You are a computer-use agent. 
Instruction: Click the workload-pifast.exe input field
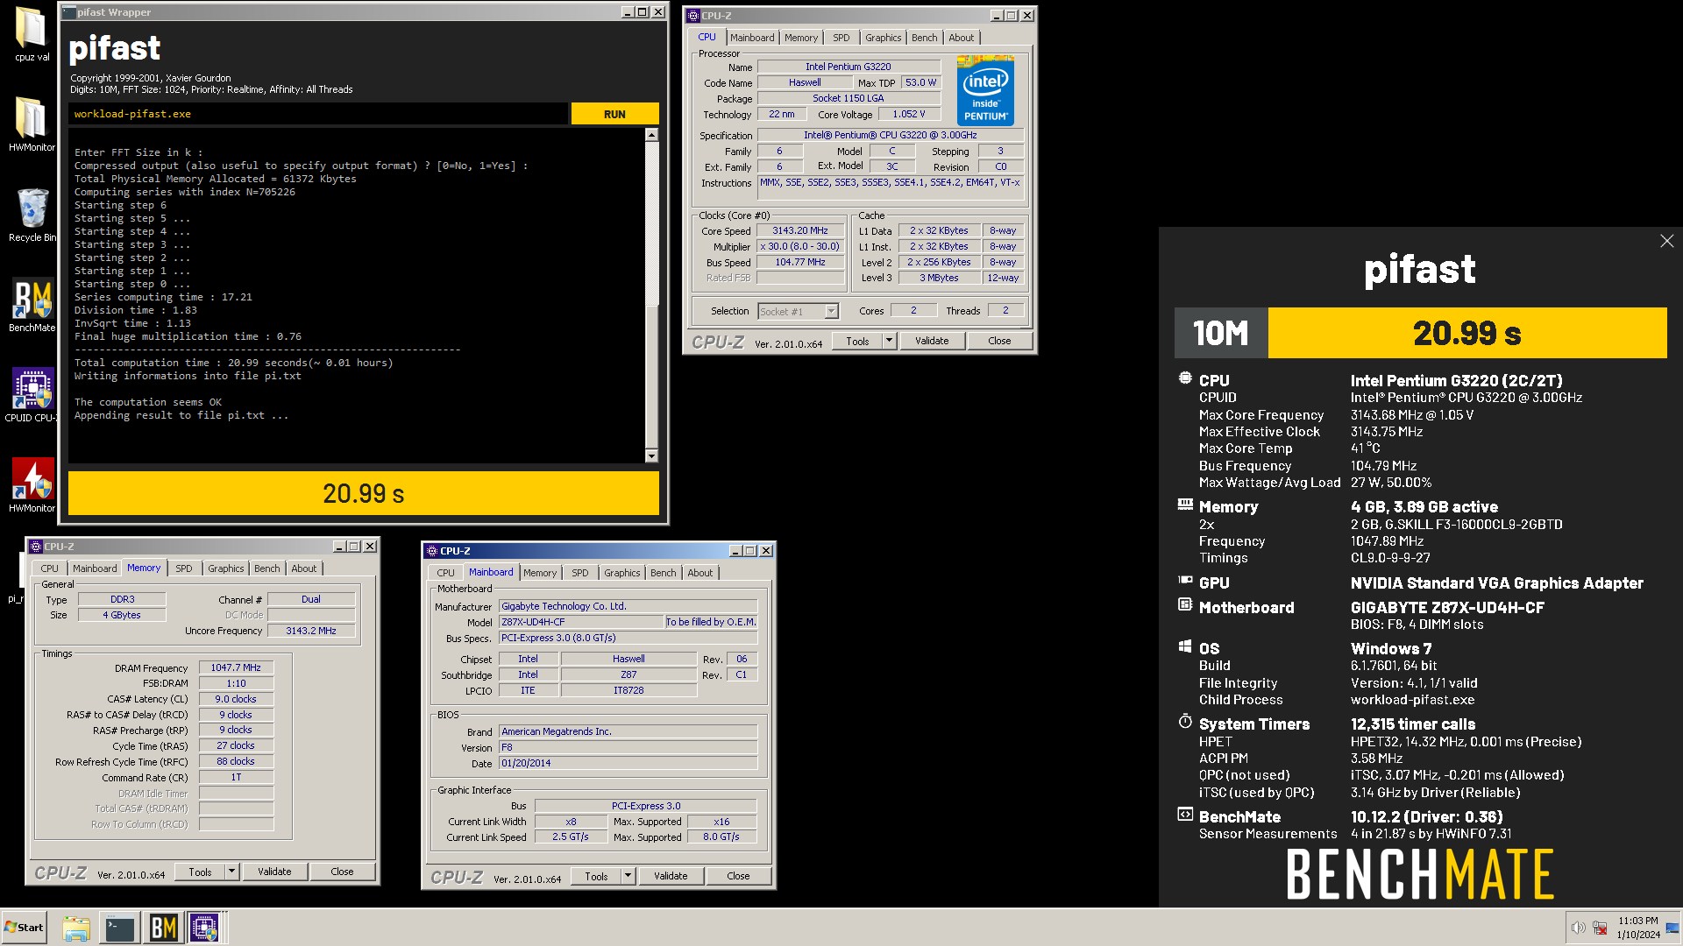coord(317,114)
